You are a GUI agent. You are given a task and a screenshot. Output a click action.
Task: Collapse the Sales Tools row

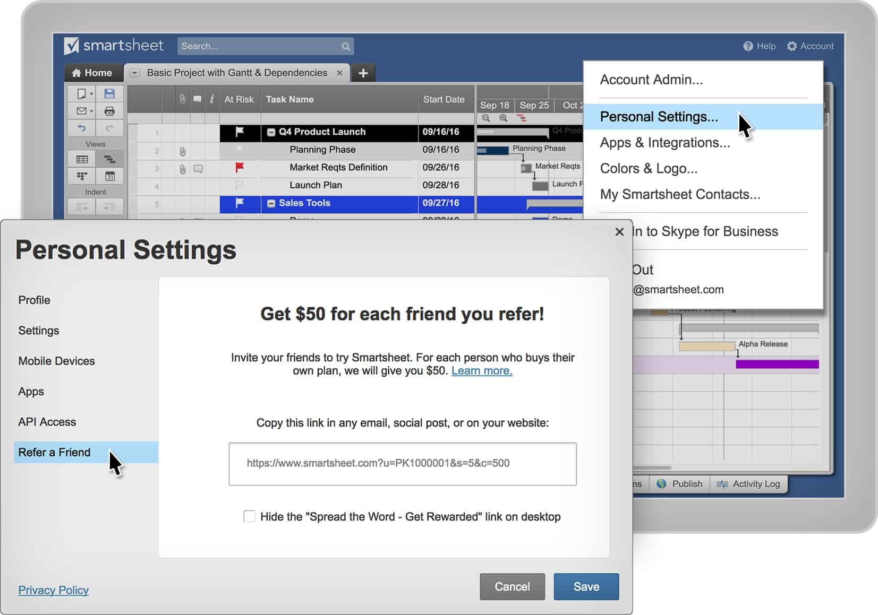point(271,203)
